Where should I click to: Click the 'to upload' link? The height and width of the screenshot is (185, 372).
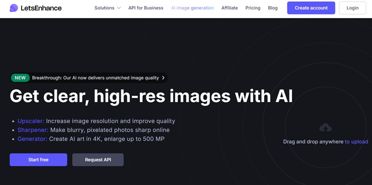[x=356, y=142]
